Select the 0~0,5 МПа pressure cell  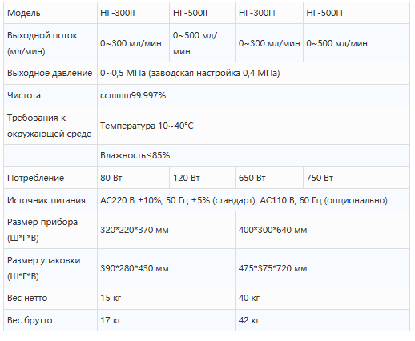click(x=253, y=73)
